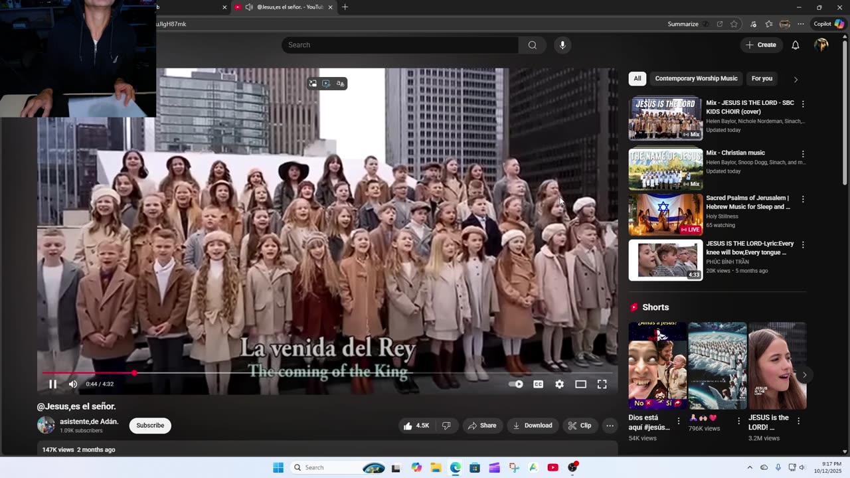The height and width of the screenshot is (478, 850).
Task: Open Microsoft Store from the taskbar
Action: 475,467
